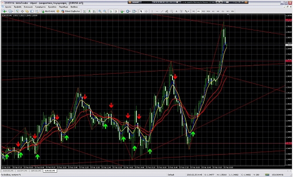The image size is (293, 177).
Task: Show the Navigator panel via folder-star icon
Action: tap(27, 11)
